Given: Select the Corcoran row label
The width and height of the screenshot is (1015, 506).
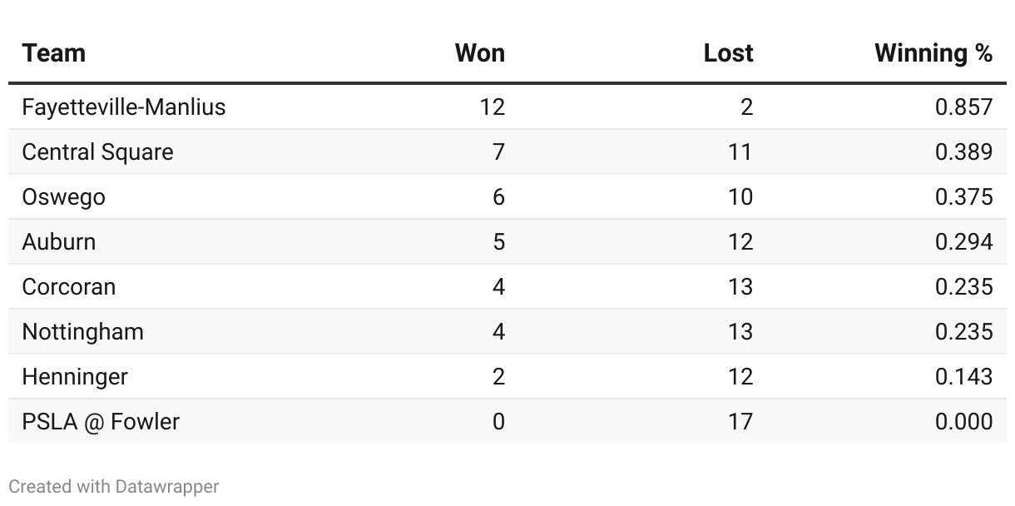Looking at the screenshot, I should 69,287.
